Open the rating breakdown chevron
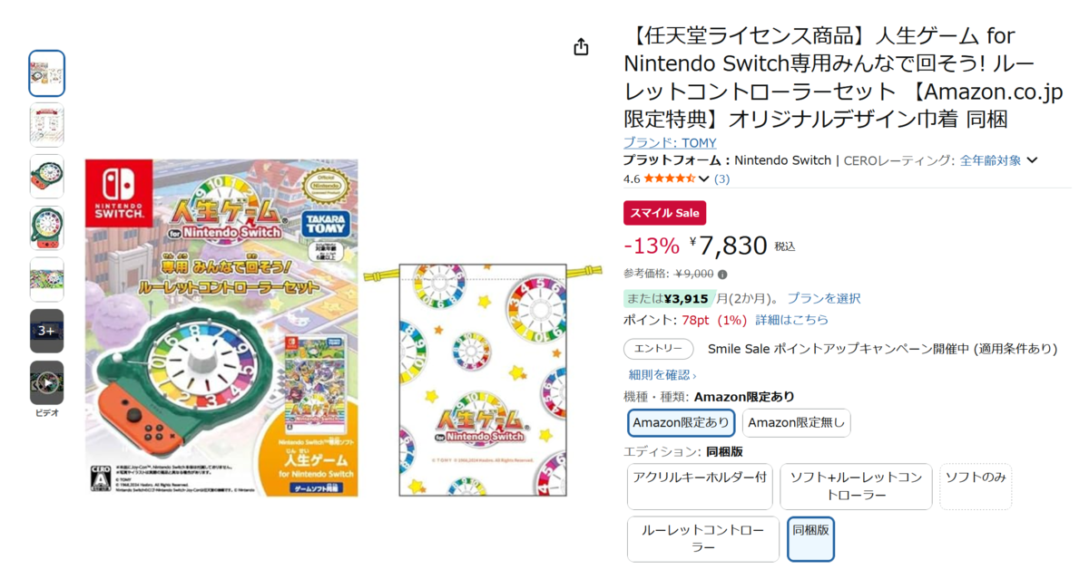 pos(704,178)
